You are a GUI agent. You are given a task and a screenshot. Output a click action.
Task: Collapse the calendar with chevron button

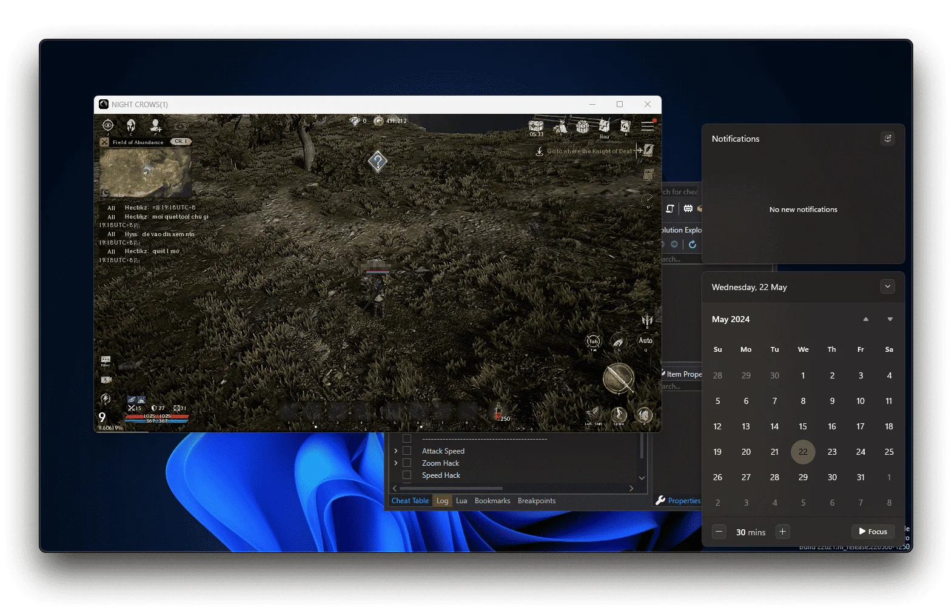click(x=888, y=286)
